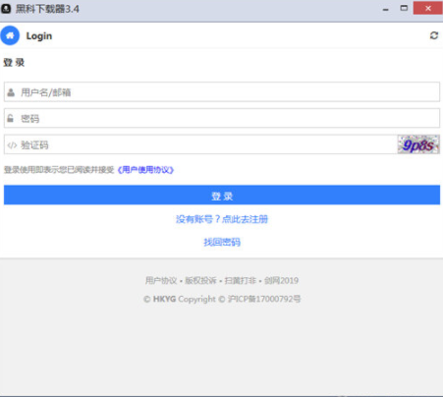This screenshot has width=443, height=397.
Task: Open the《用户使用协议》link
Action: click(x=145, y=170)
